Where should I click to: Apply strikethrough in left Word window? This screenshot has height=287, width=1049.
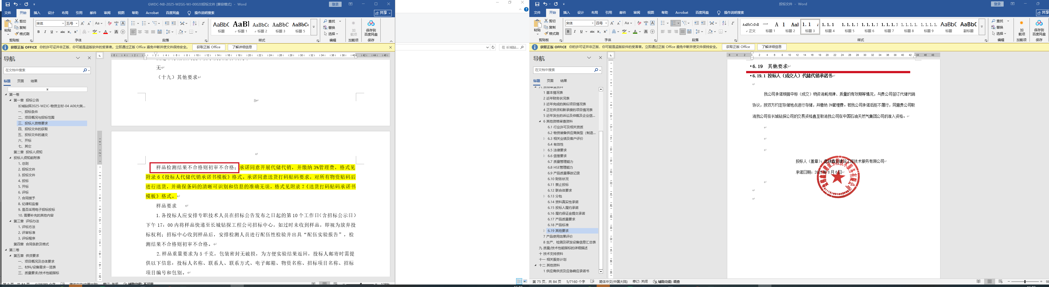coord(62,32)
